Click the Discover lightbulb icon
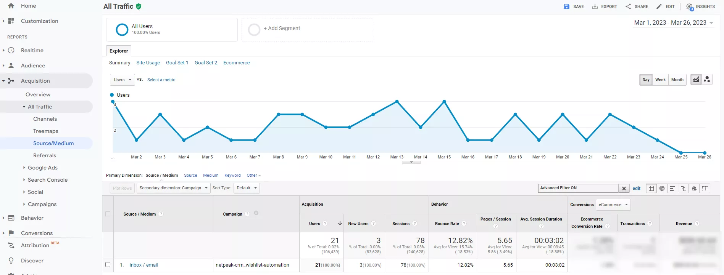The width and height of the screenshot is (724, 275). click(x=11, y=261)
